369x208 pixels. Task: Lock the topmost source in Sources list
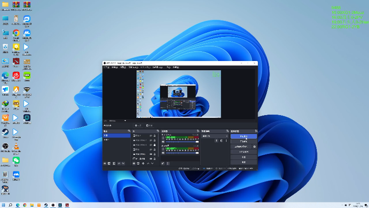pos(155,136)
